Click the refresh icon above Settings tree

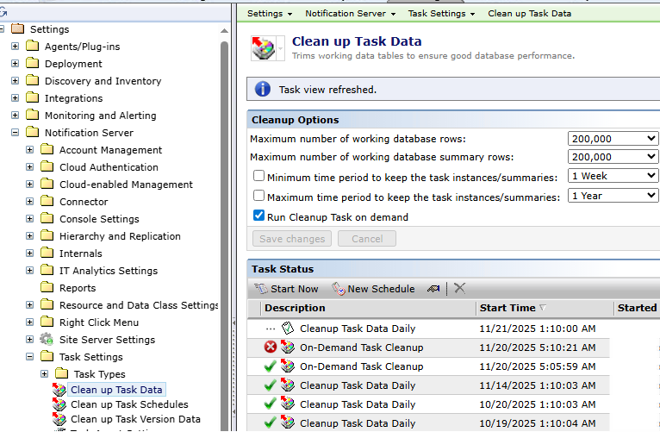tap(4, 13)
